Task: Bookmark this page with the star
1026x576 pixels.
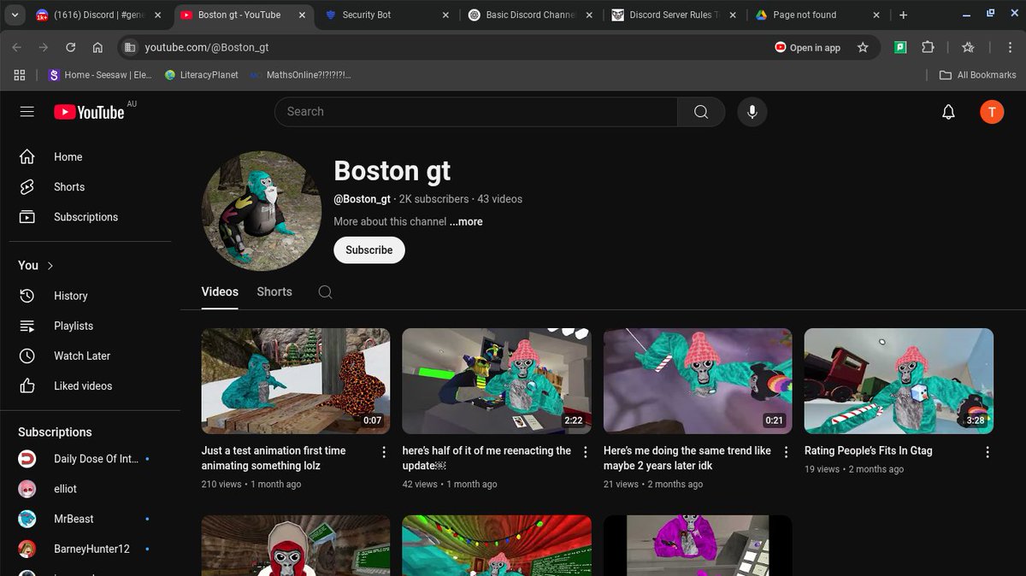Action: tap(863, 48)
